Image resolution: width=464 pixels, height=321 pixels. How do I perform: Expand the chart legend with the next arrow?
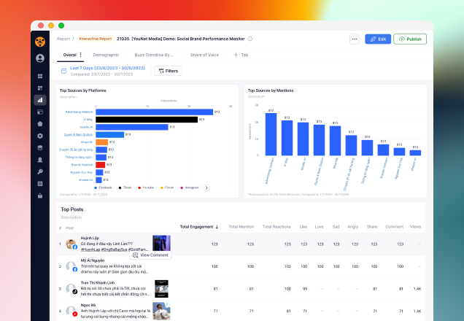click(x=206, y=187)
